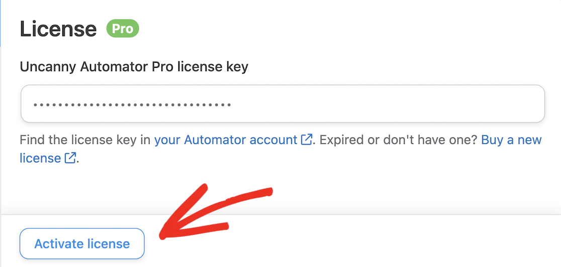Open the your Automator account link
Image resolution: width=561 pixels, height=267 pixels.
coord(226,140)
